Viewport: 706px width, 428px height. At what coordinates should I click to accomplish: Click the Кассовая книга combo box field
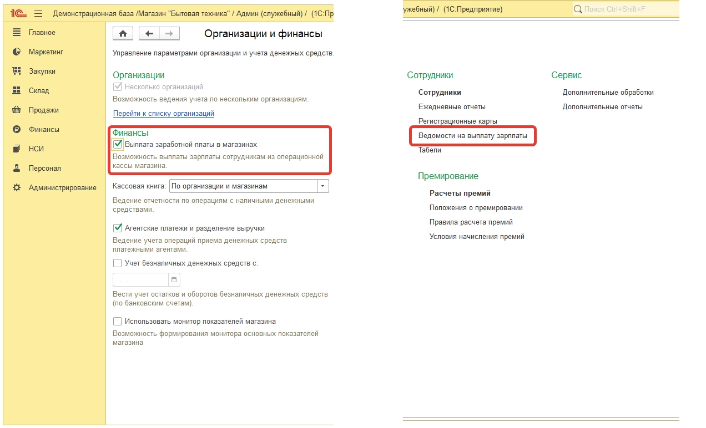click(x=244, y=186)
